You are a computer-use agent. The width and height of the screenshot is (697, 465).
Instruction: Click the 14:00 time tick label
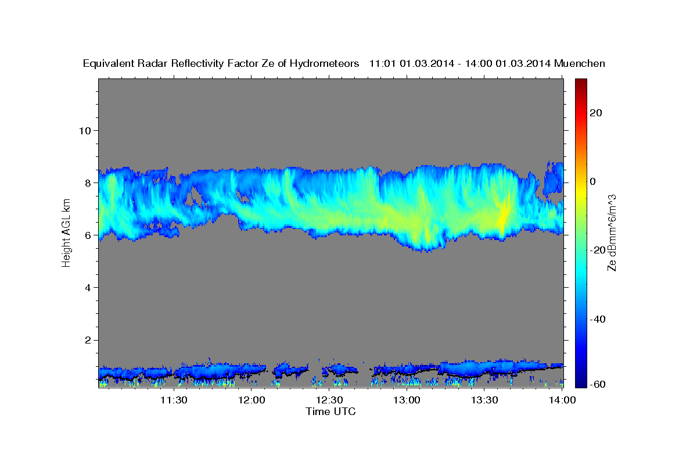562,400
